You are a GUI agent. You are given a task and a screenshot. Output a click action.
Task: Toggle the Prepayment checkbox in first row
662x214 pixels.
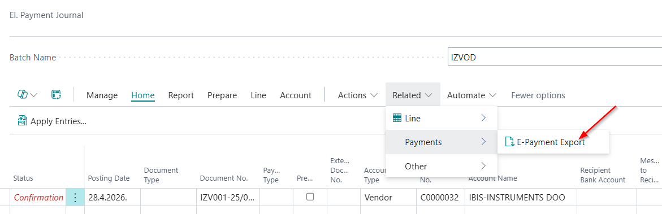(x=310, y=196)
